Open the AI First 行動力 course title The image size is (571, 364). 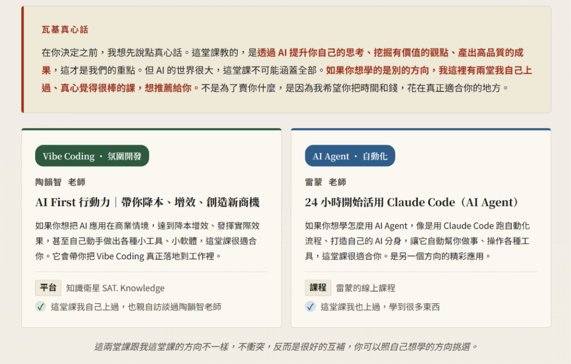click(x=147, y=202)
